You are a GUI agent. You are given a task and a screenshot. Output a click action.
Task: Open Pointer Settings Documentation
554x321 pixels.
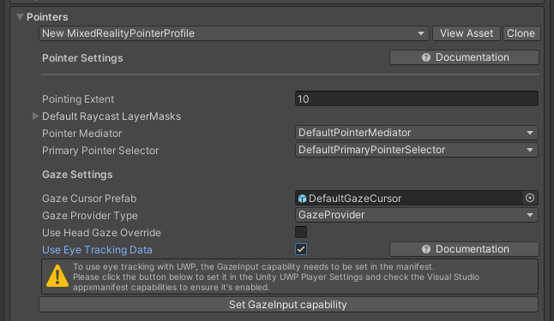pyautogui.click(x=464, y=57)
